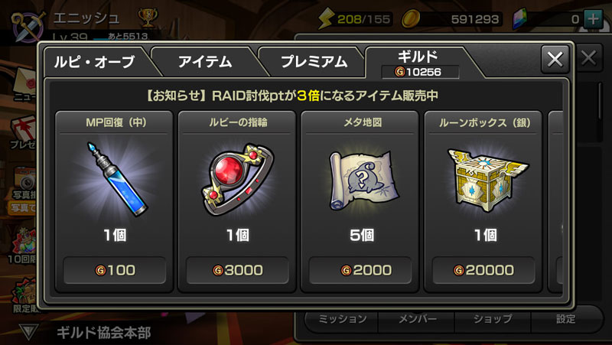Open the crossed swords player avatar icon
Image resolution: width=612 pixels, height=345 pixels.
pos(28,27)
